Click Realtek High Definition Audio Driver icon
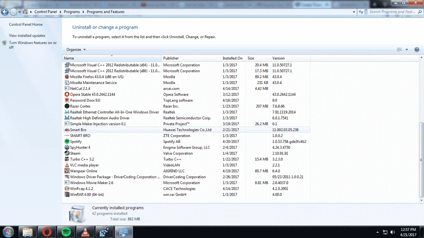Image resolution: width=424 pixels, height=238 pixels. coord(67,118)
